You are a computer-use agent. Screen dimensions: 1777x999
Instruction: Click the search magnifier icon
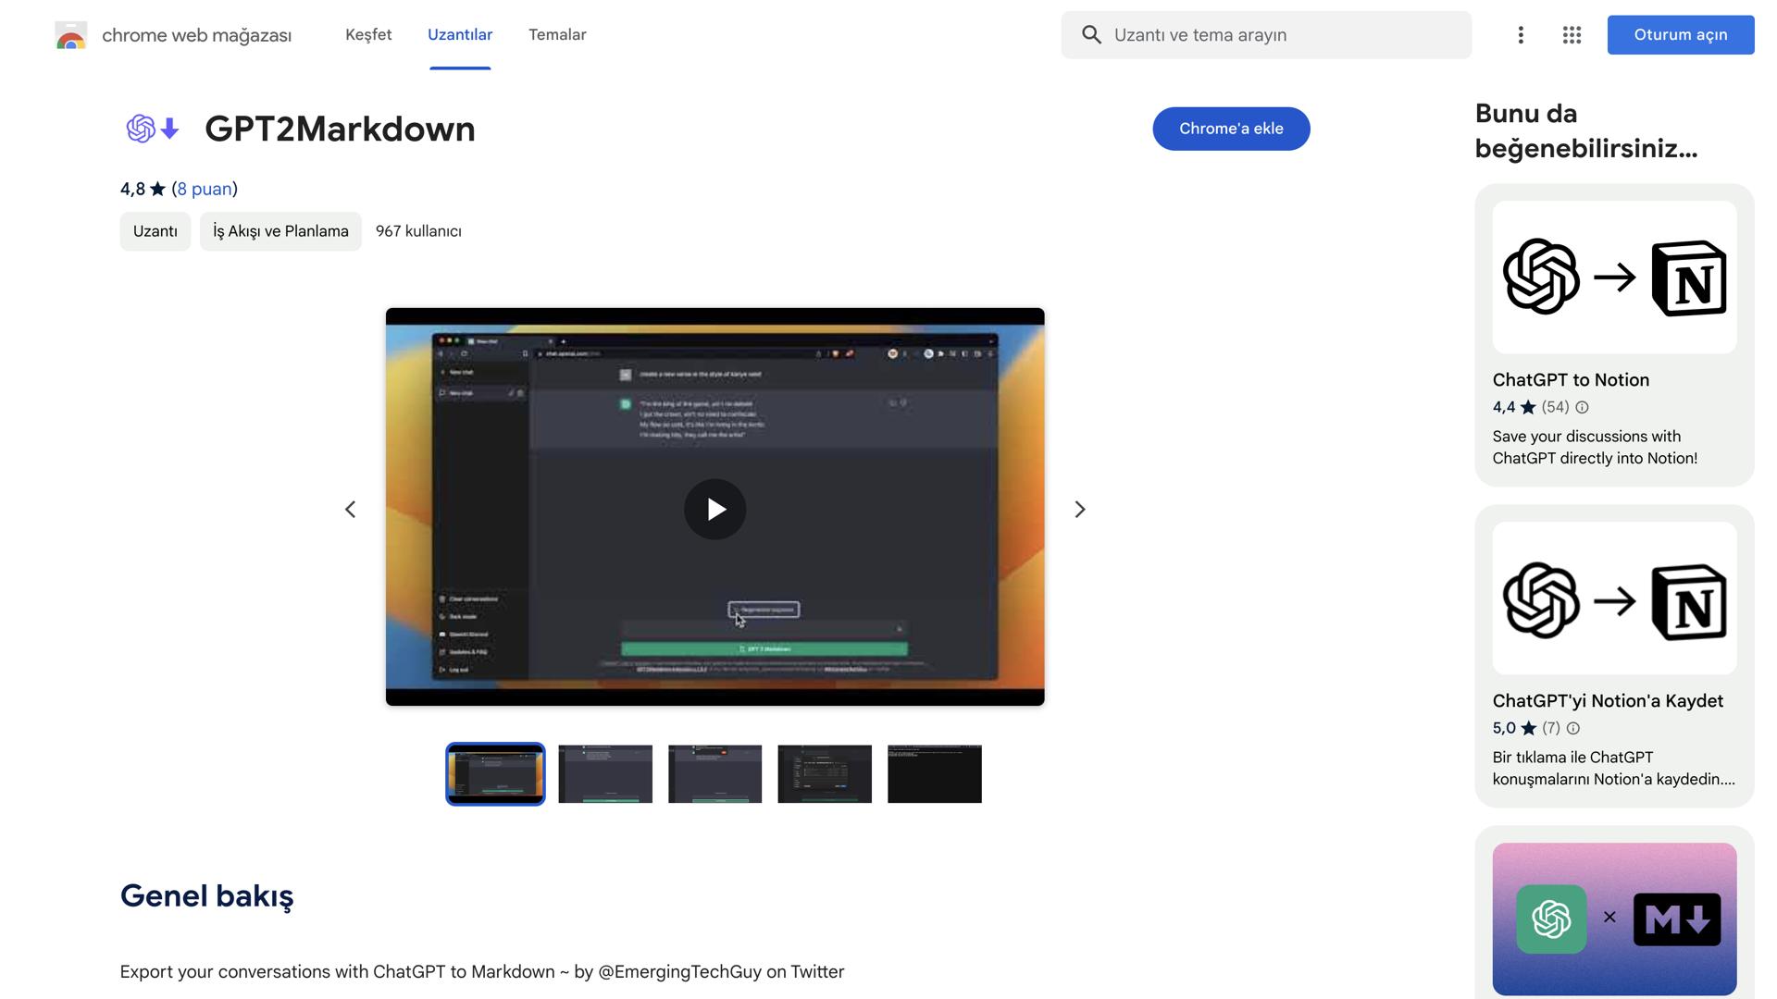[1091, 35]
